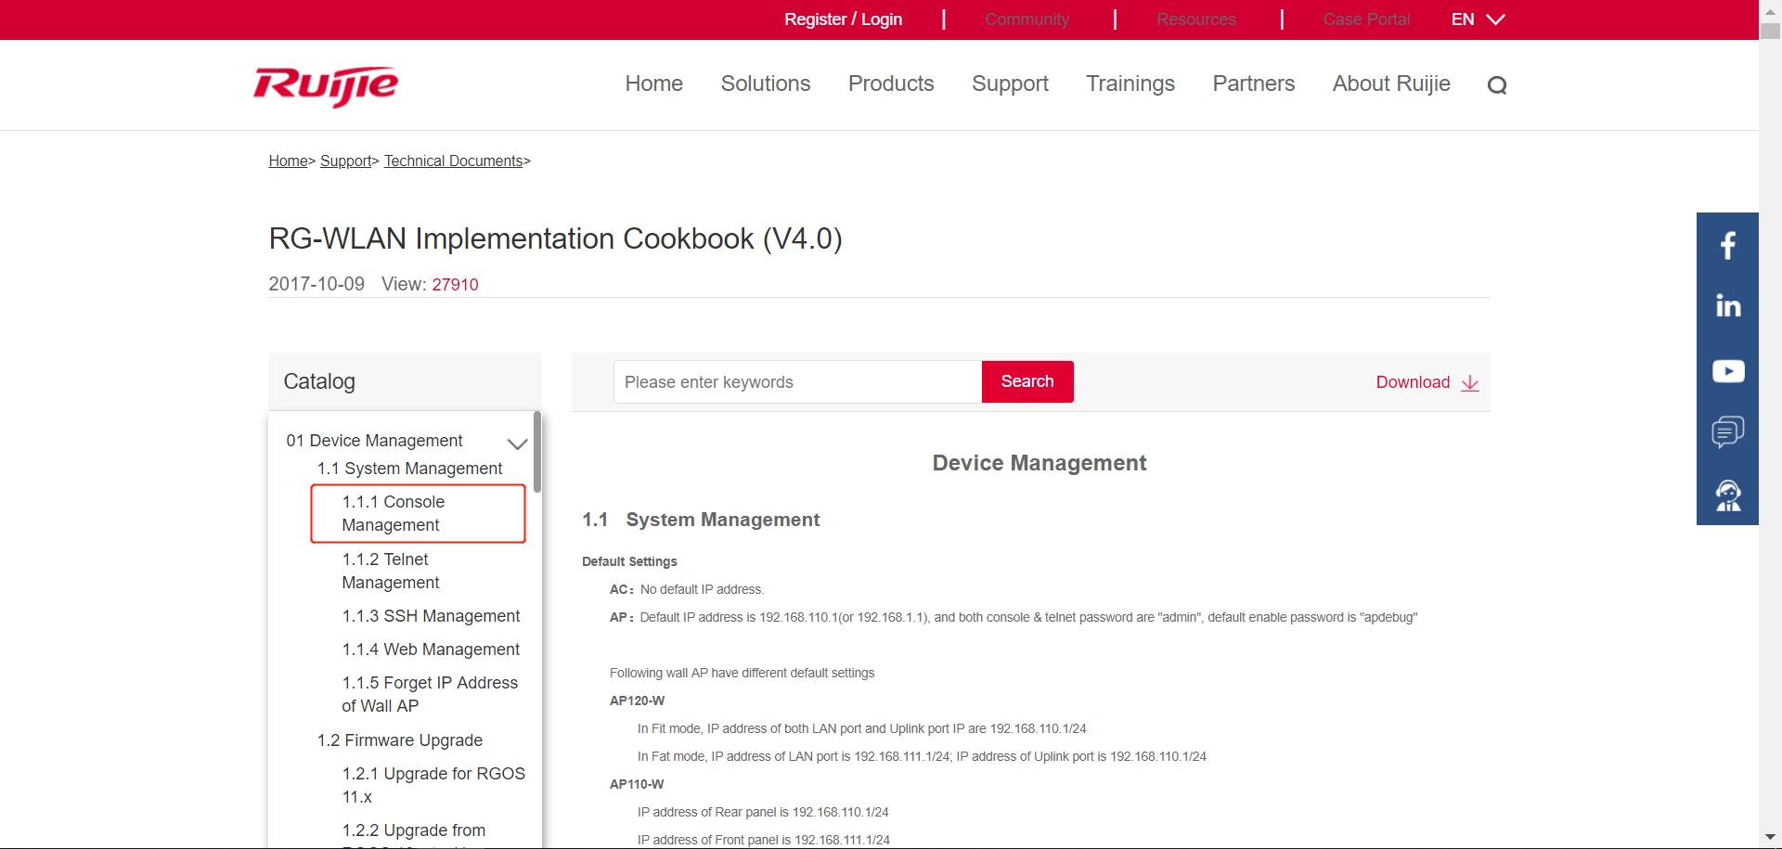Open the Case Portal link
Viewport: 1782px width, 849px height.
[x=1366, y=19]
